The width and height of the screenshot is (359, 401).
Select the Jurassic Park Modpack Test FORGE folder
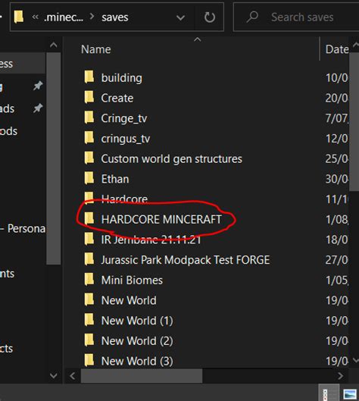186,260
